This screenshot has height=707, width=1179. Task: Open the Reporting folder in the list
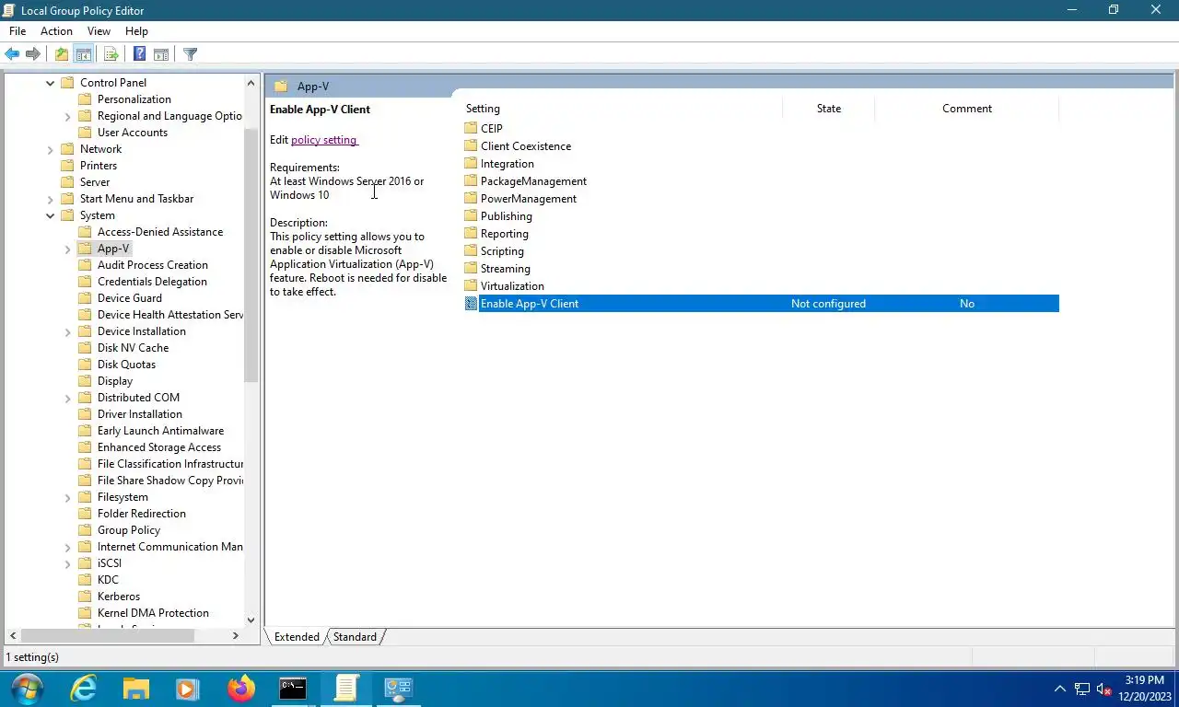(496, 234)
